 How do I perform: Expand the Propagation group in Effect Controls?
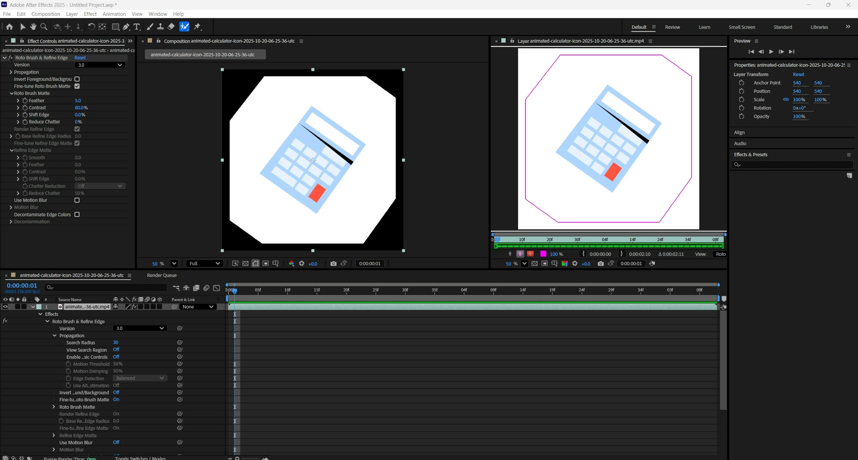(x=11, y=72)
